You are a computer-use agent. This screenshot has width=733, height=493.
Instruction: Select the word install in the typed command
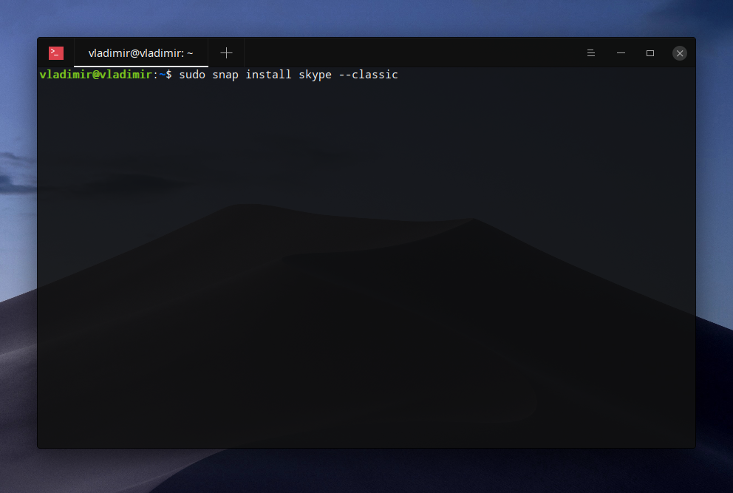pos(268,74)
